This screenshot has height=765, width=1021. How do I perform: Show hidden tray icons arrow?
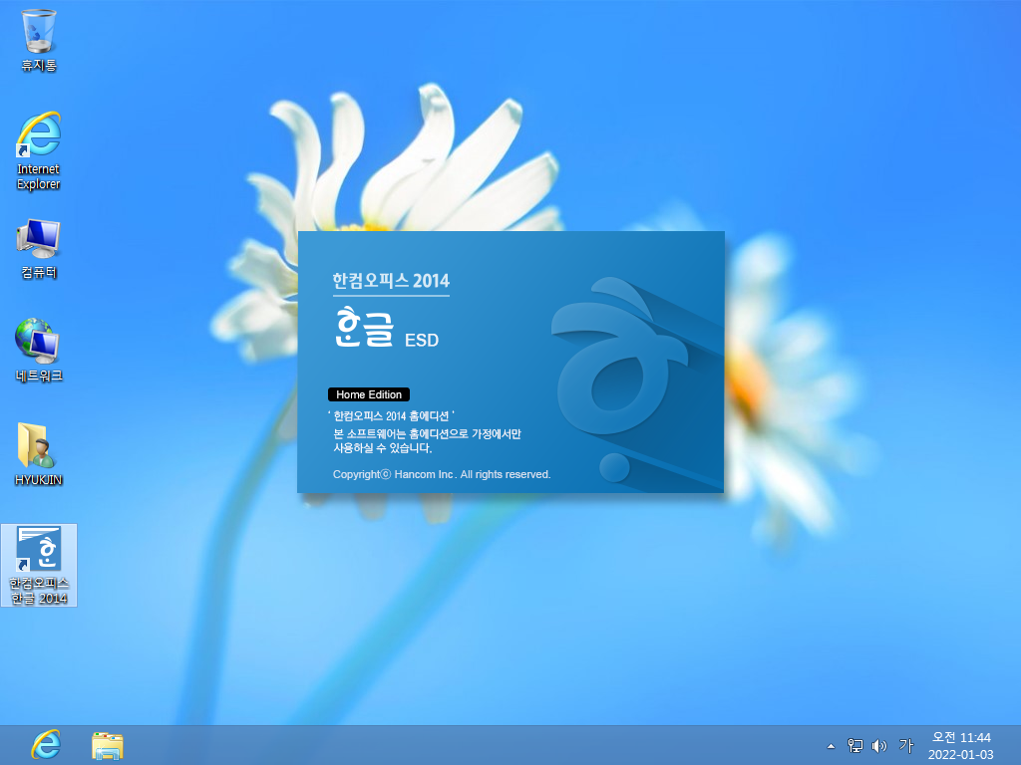[x=831, y=746]
